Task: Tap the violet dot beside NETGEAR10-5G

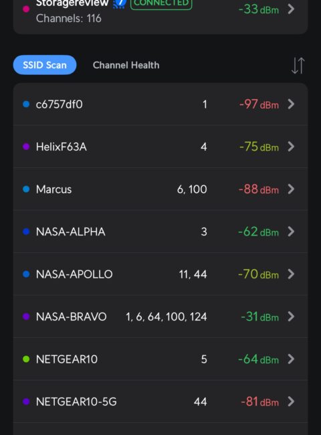Action: (x=26, y=402)
